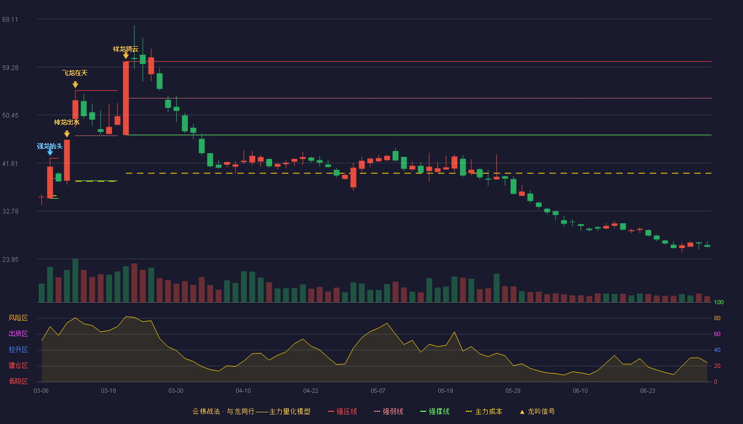Click the 拉升区 zone label
Viewport: 743px width, 424px height.
[19, 350]
